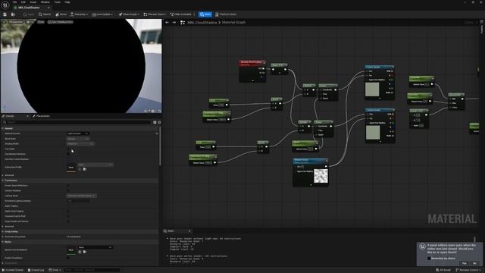This screenshot has width=485, height=273.
Task: Browse to the Subsurface Profile asset
Action: point(85,169)
